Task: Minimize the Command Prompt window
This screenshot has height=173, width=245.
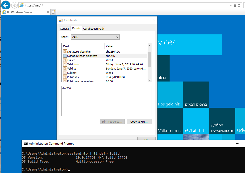Action: [237, 144]
